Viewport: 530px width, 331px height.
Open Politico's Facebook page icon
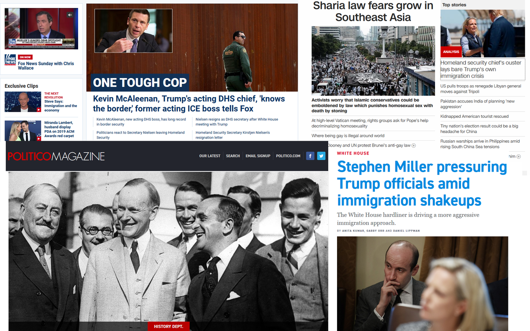(310, 156)
